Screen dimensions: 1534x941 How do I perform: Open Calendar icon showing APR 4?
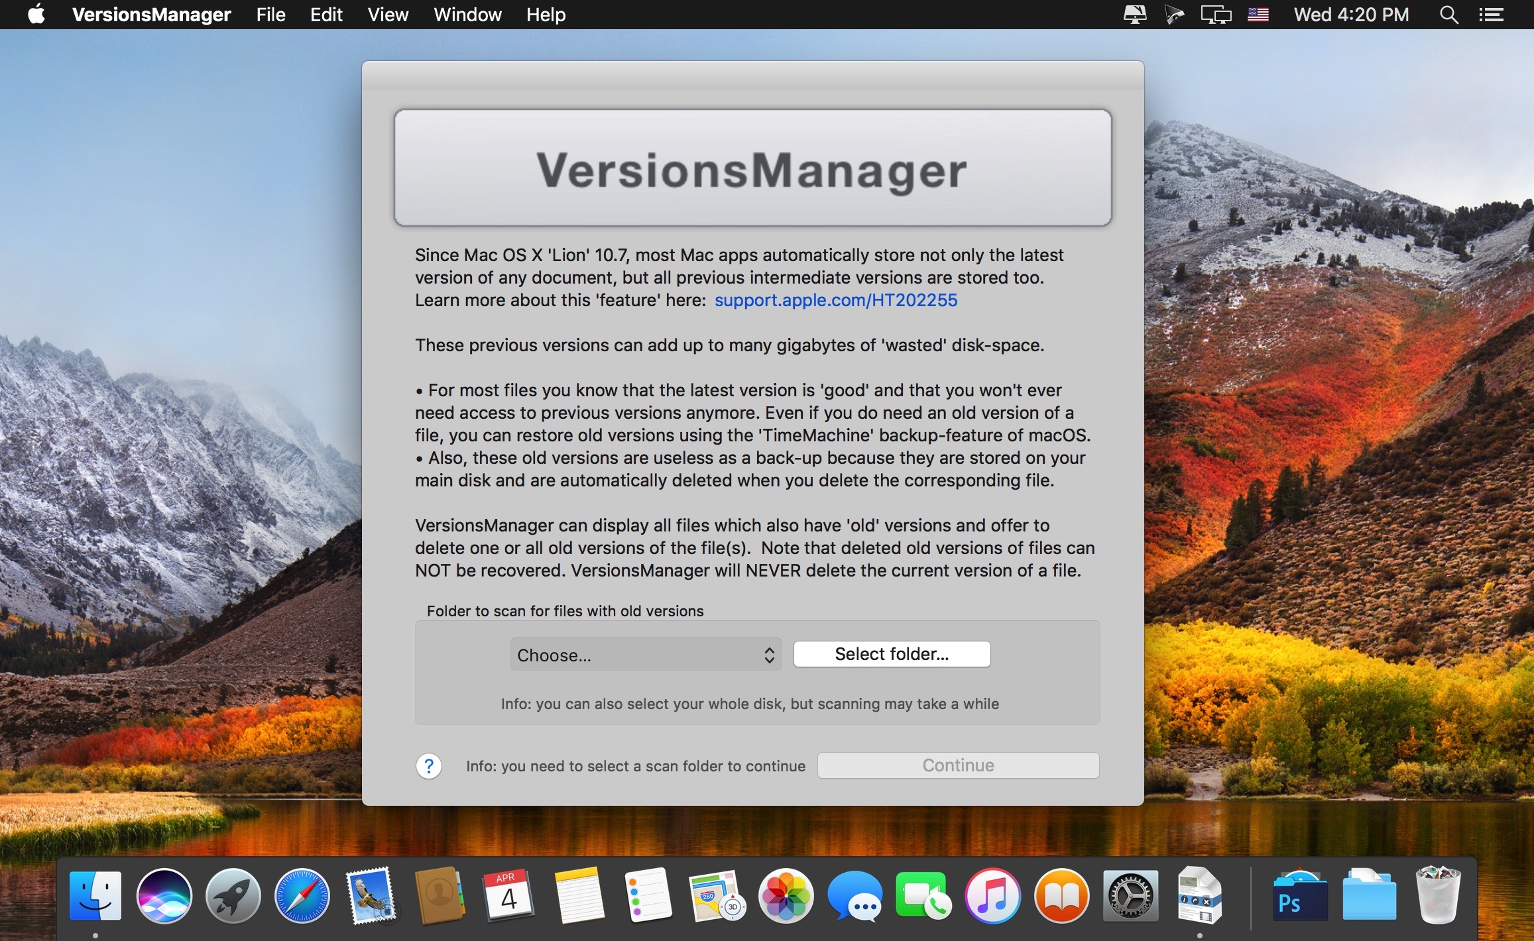[x=508, y=896]
